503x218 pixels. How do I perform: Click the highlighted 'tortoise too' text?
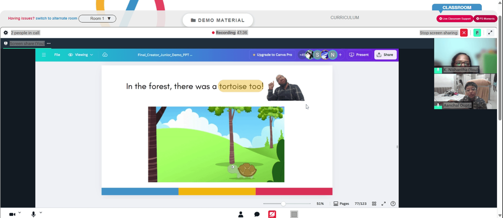tap(241, 86)
